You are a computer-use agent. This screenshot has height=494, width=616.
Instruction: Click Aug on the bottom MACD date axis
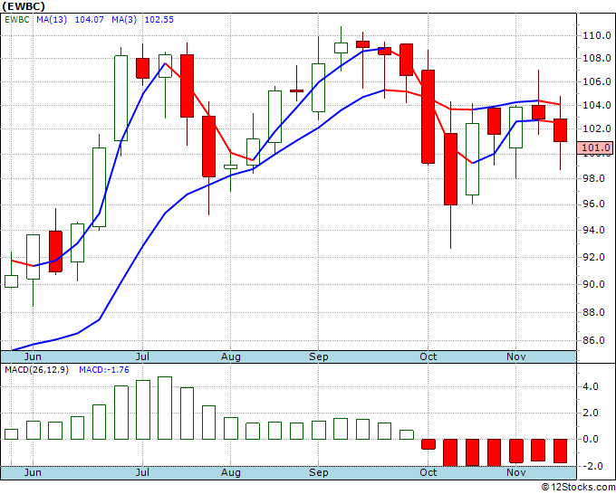pos(231,472)
